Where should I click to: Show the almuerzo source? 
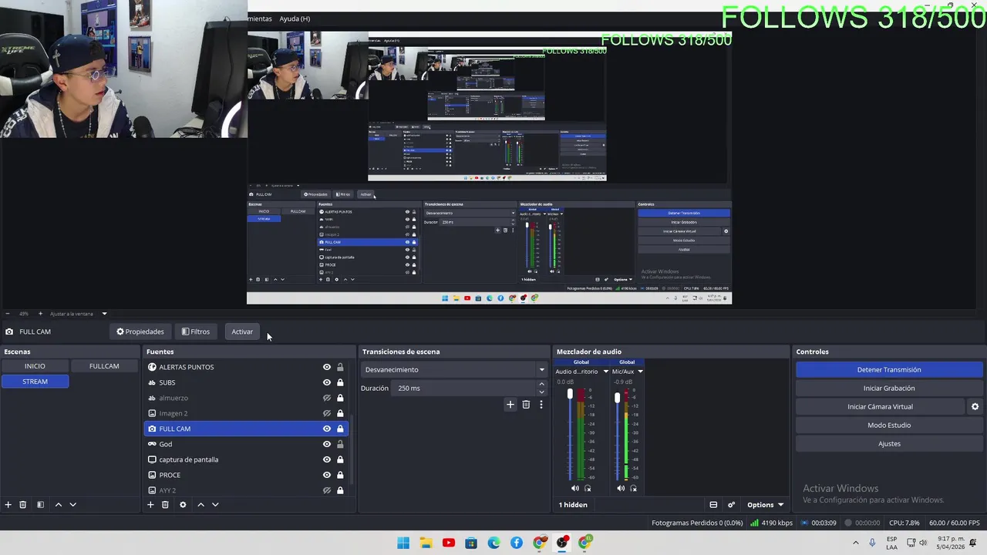[x=327, y=399]
